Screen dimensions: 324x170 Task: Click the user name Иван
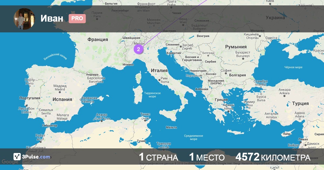tap(52, 19)
